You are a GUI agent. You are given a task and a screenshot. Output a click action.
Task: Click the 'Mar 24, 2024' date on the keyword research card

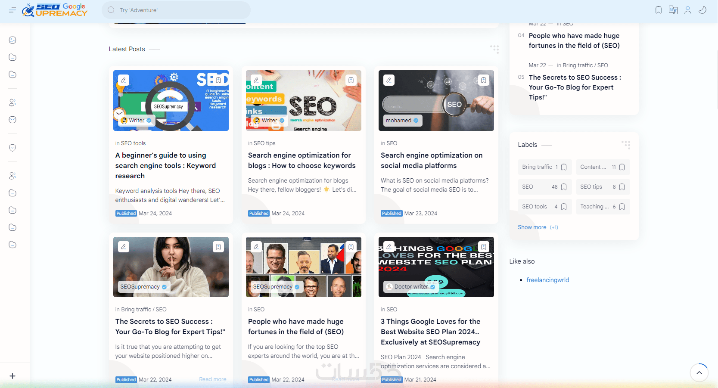[155, 214]
